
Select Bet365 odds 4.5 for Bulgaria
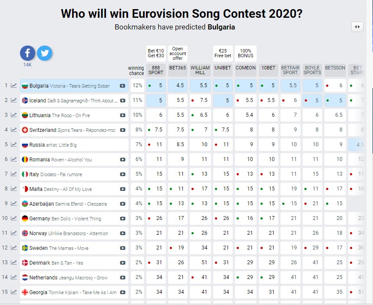coord(178,85)
